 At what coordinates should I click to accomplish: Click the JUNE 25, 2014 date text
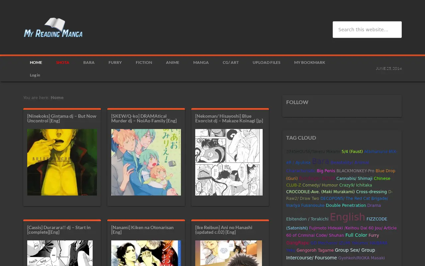coord(389,68)
